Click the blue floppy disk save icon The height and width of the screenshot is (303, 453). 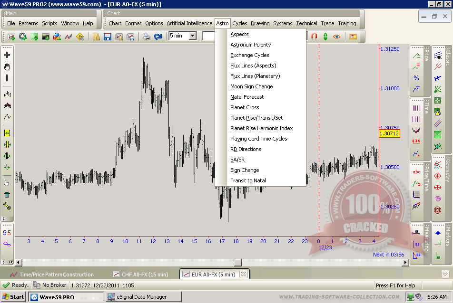click(108, 36)
